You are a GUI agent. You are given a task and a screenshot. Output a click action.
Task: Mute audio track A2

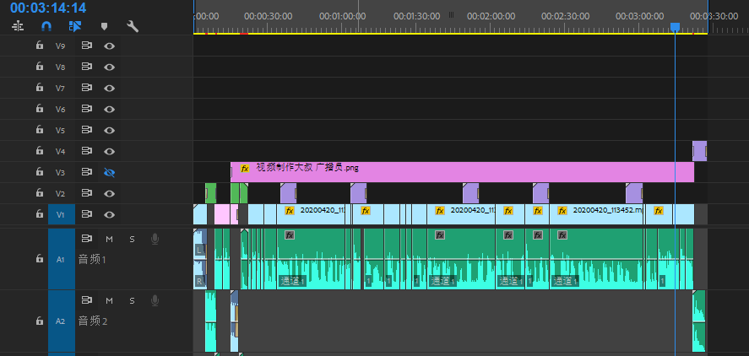tap(109, 300)
